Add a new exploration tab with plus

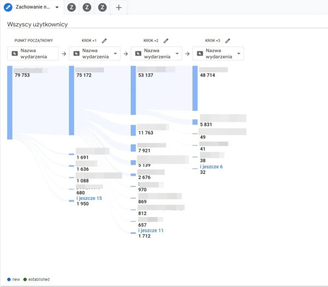[x=119, y=8]
